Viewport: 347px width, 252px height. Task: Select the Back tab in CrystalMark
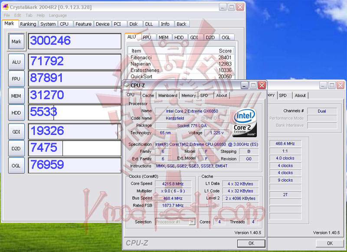coord(181,24)
